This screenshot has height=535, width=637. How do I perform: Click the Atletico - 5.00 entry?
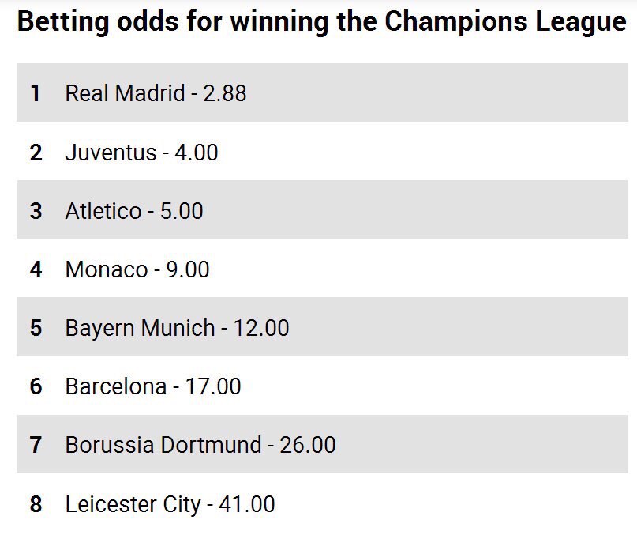pyautogui.click(x=322, y=209)
